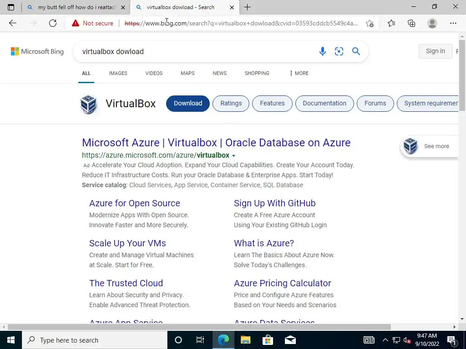Screen dimensions: 466x349
Task: Open the Favorites list icon
Action: tap(391, 23)
